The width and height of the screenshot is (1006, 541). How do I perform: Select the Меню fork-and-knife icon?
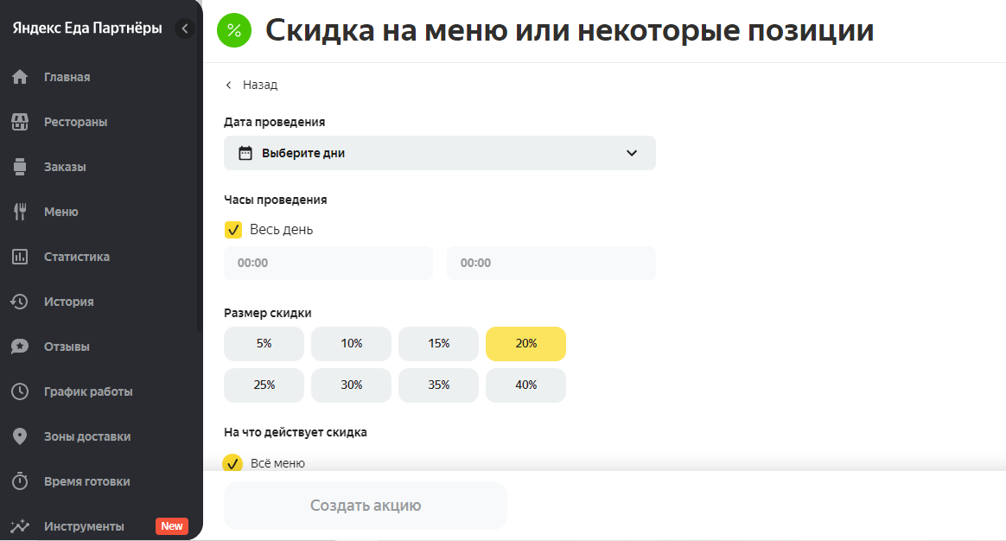pos(20,212)
